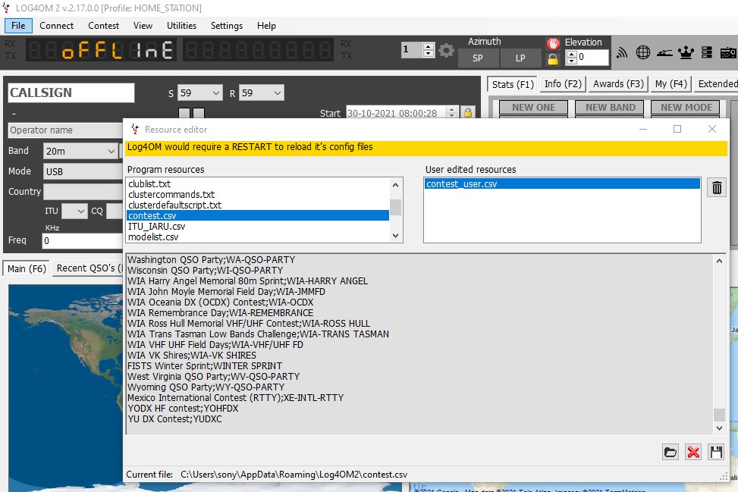Click the YU DX Contest;YUDXC line
738x492 pixels.
click(x=174, y=418)
